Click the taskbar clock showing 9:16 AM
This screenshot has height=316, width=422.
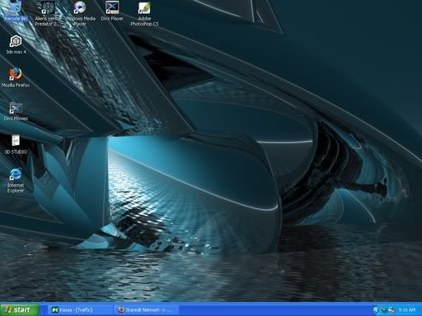(x=407, y=310)
